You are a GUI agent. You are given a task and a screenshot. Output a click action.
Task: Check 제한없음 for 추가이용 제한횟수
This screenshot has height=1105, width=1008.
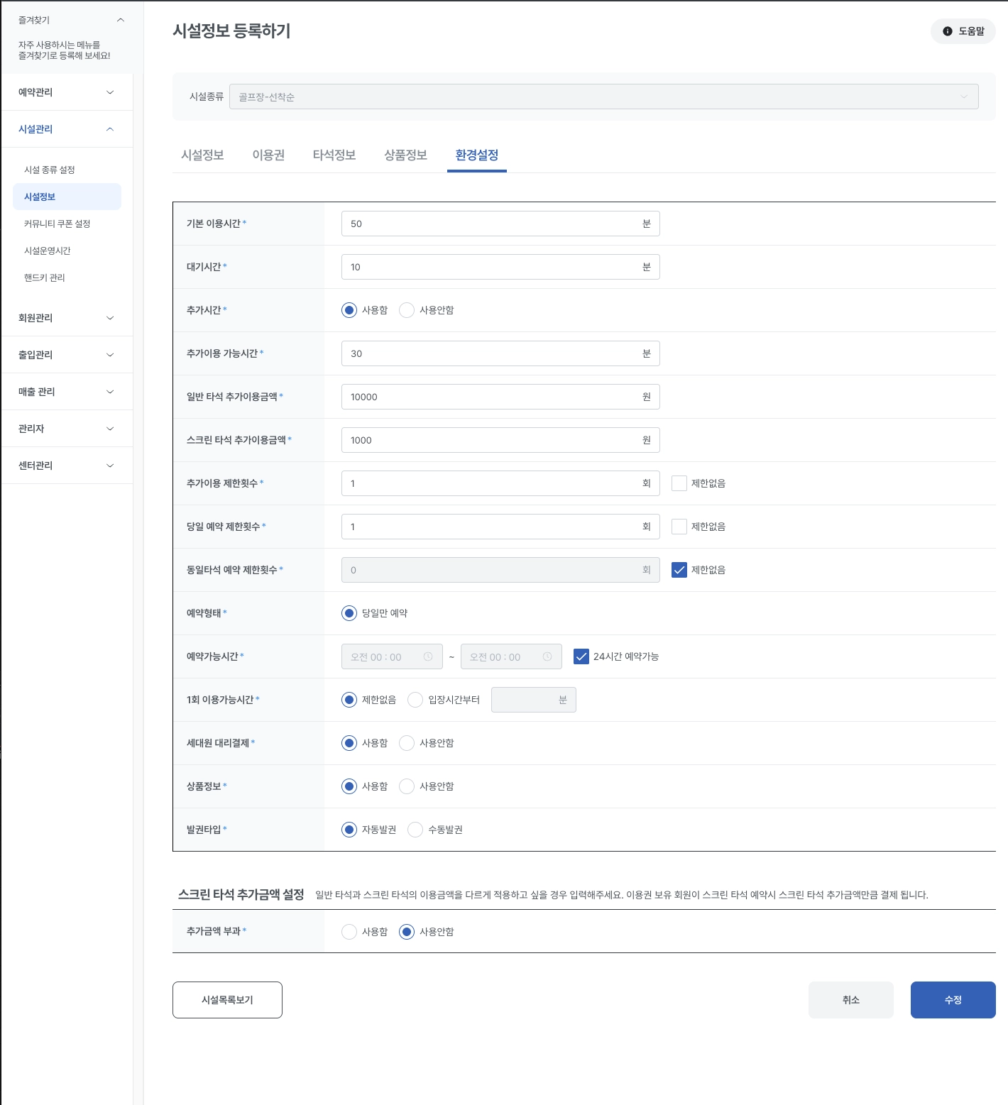click(x=679, y=483)
